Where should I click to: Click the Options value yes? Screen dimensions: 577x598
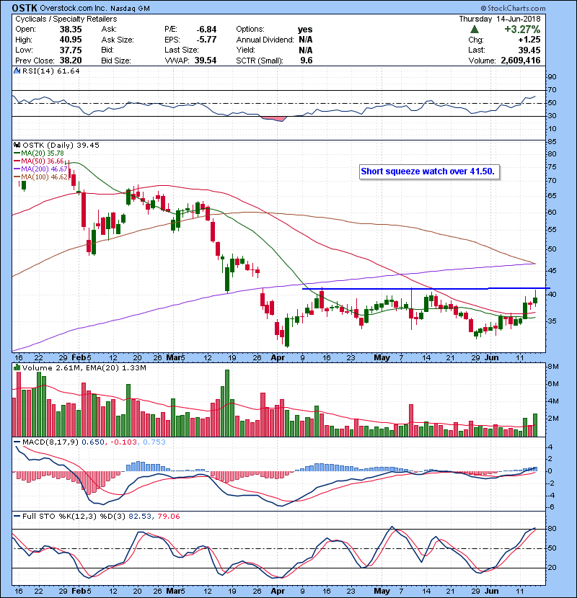[305, 30]
